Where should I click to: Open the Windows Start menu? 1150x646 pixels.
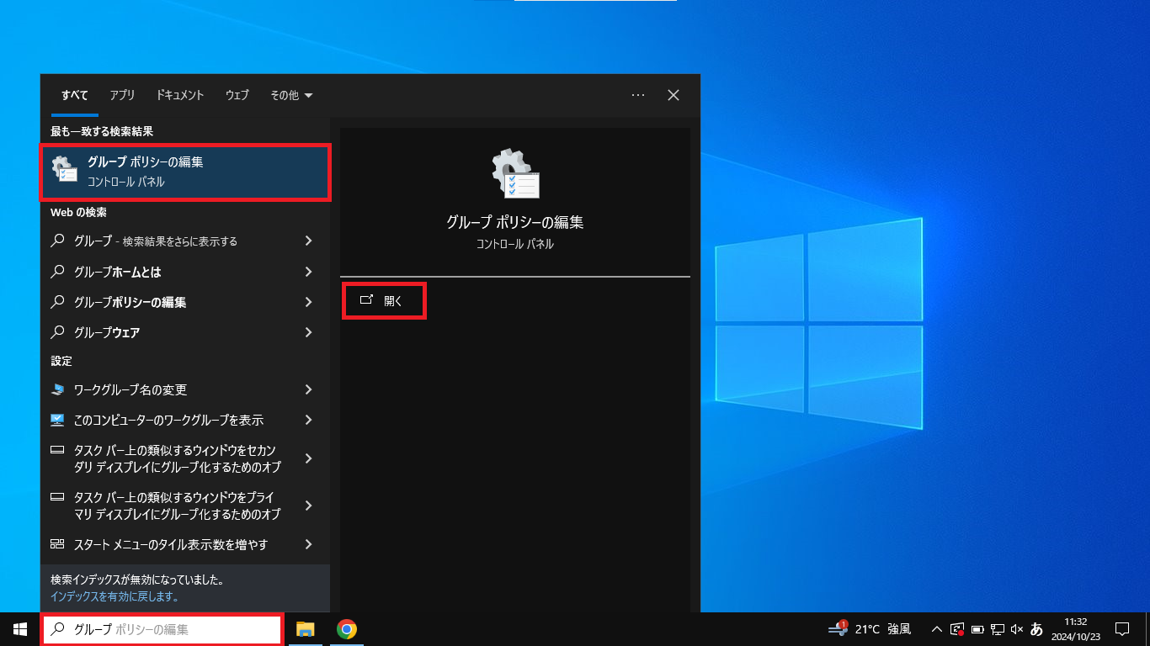click(20, 629)
